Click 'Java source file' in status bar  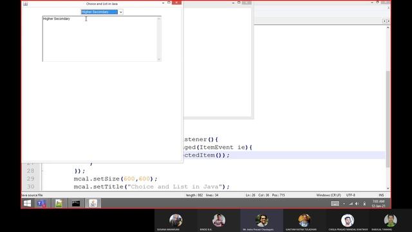tap(32, 195)
